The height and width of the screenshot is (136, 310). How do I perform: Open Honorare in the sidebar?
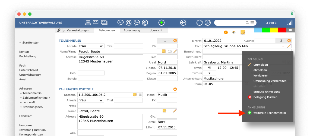coord(26,125)
